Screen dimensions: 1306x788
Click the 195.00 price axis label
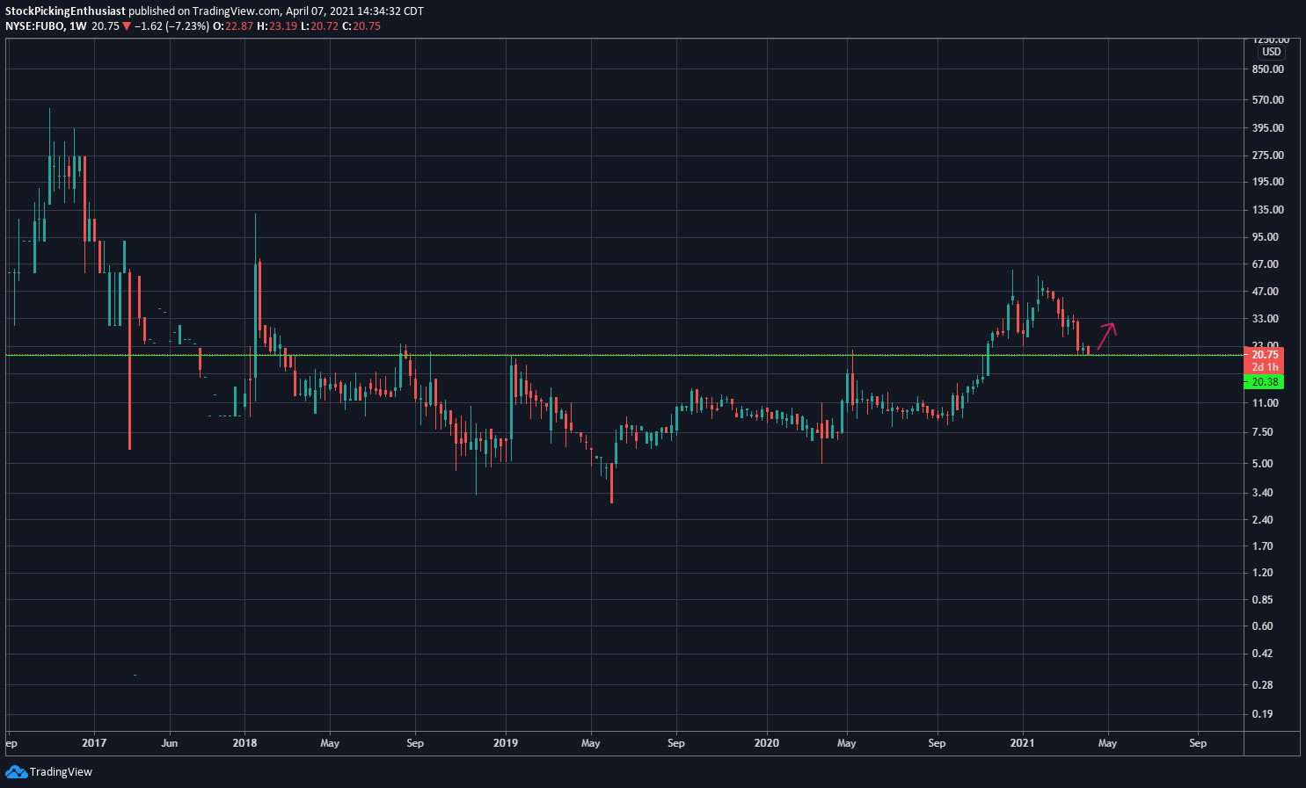tap(1268, 182)
